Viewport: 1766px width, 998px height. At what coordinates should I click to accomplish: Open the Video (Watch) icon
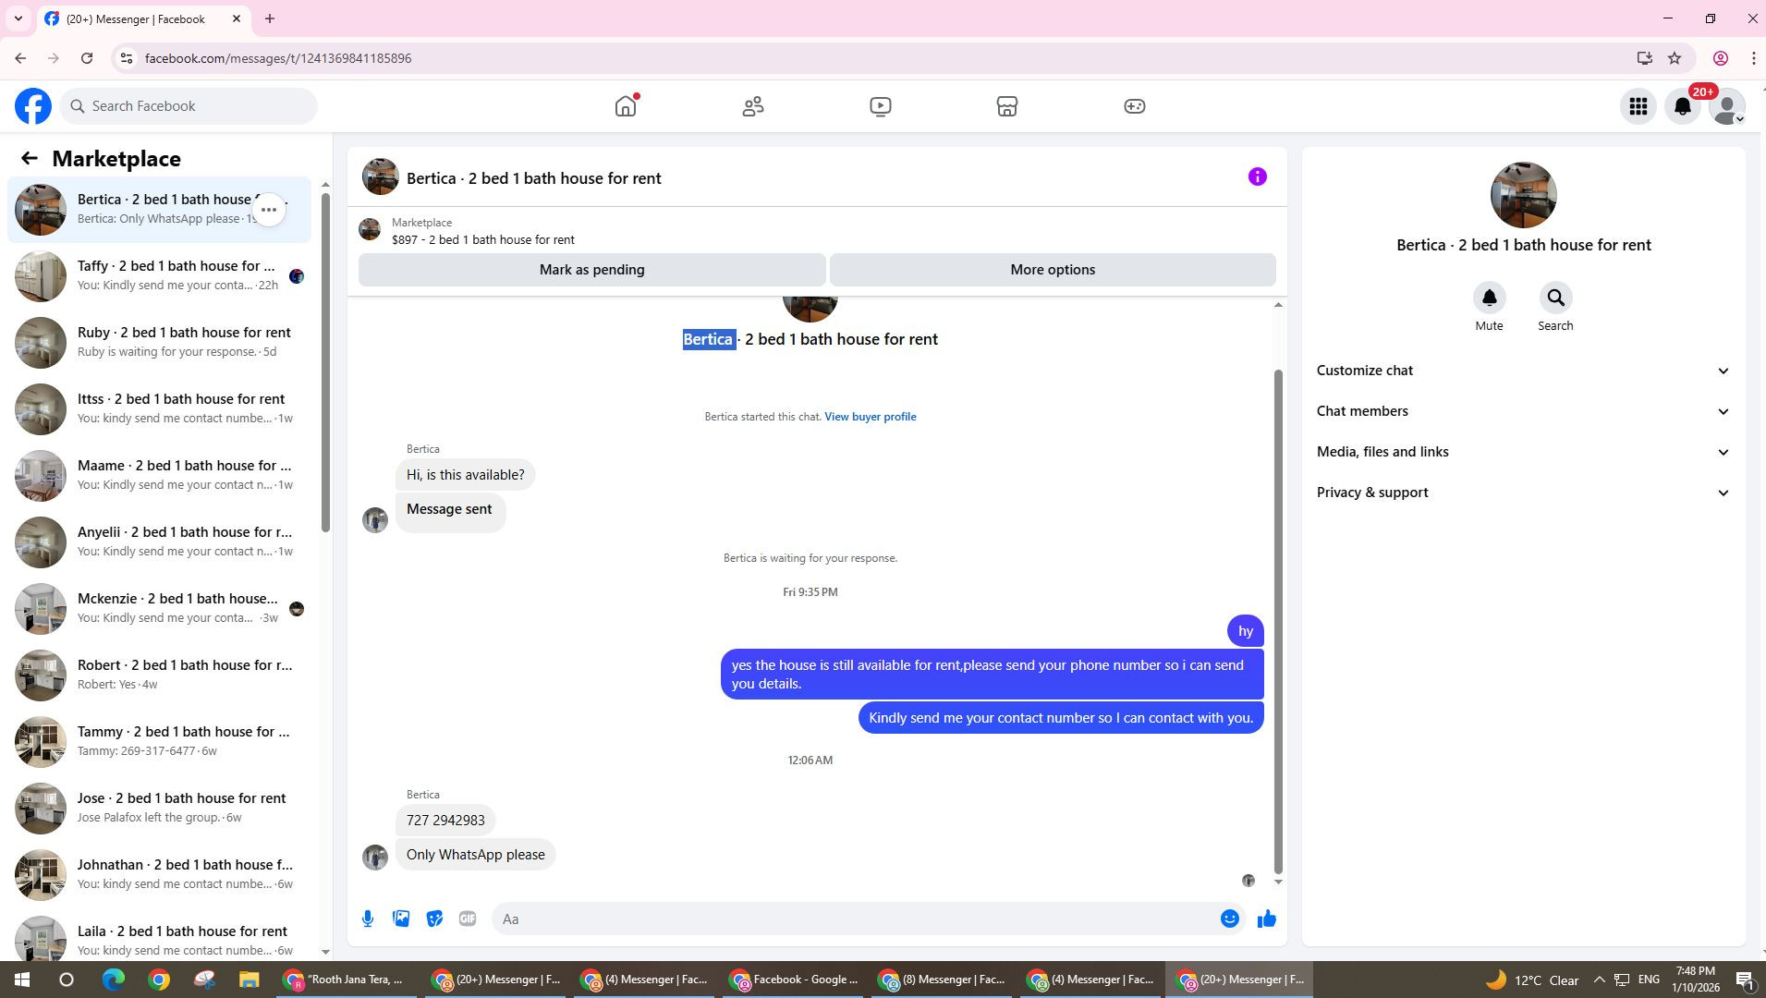pos(881,106)
